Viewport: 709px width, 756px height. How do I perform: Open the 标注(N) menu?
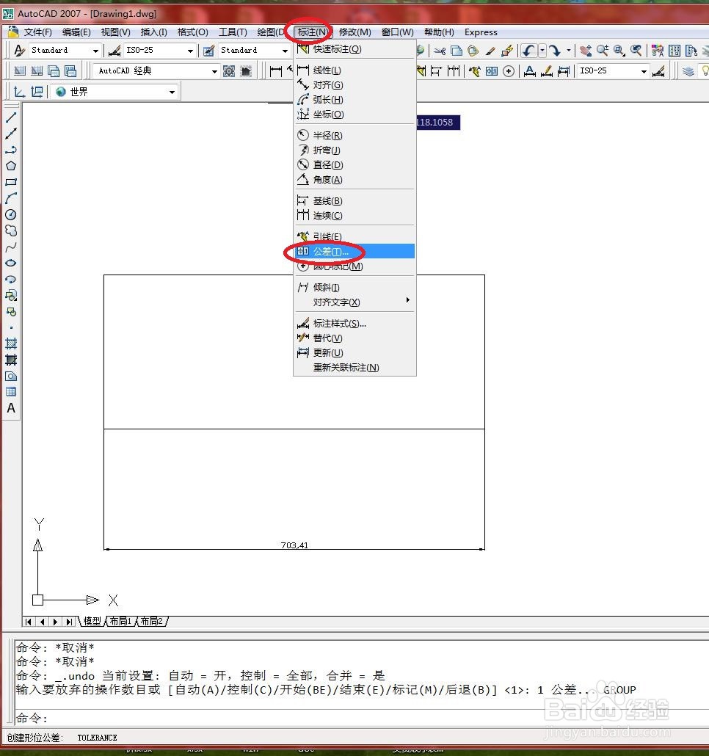(x=313, y=32)
